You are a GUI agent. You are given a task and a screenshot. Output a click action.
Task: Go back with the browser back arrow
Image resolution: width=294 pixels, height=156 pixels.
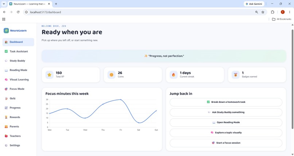(4, 12)
